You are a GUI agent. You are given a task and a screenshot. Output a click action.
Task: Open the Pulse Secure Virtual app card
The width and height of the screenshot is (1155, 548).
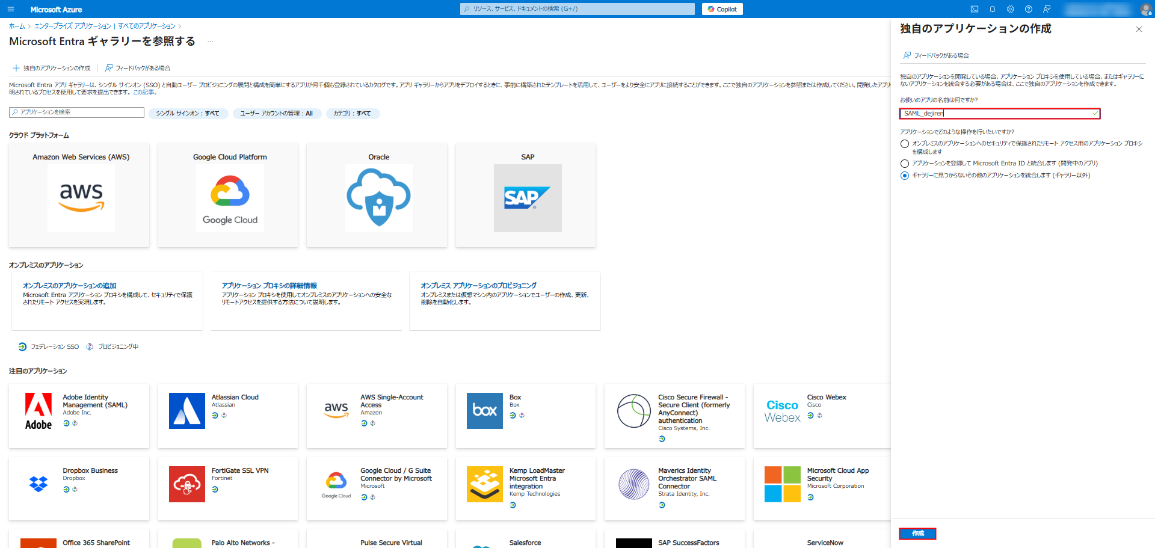tap(377, 539)
